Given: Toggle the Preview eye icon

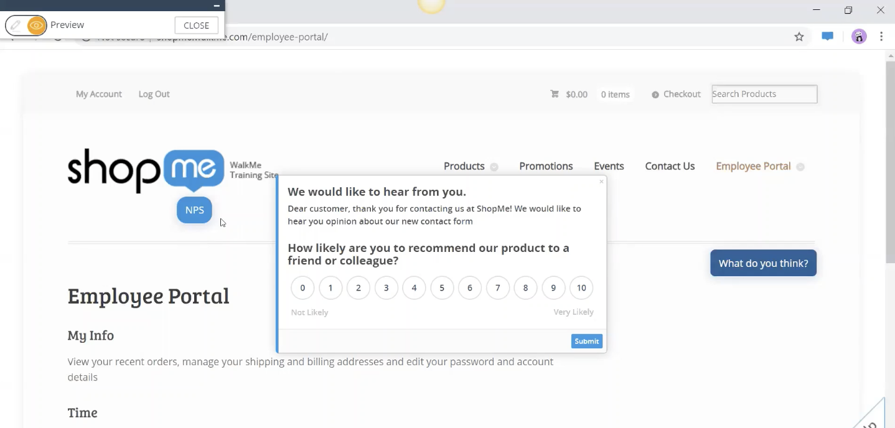Looking at the screenshot, I should click(x=37, y=26).
